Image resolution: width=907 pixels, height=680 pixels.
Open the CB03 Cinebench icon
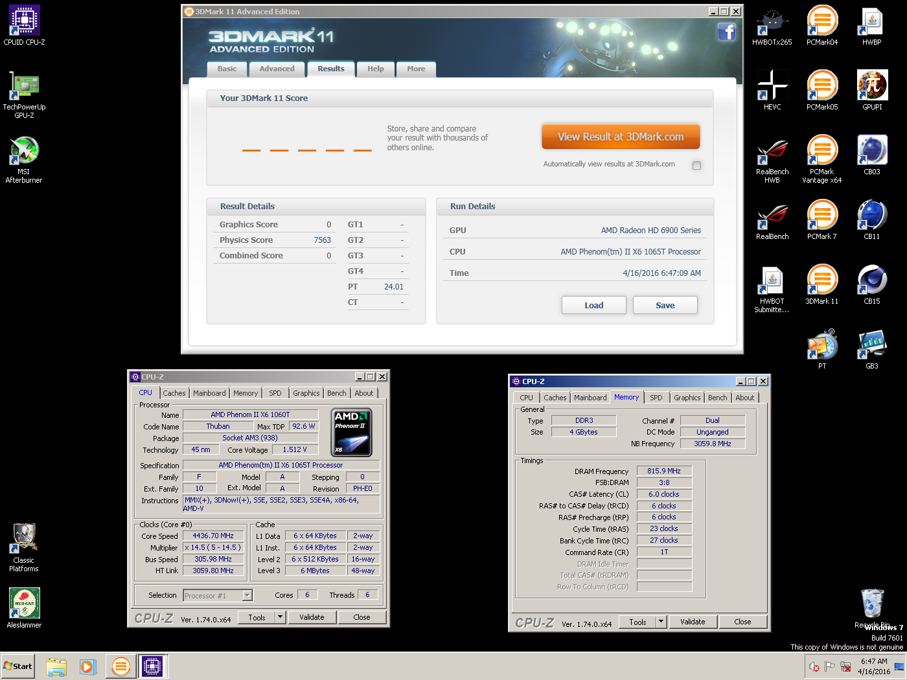872,155
